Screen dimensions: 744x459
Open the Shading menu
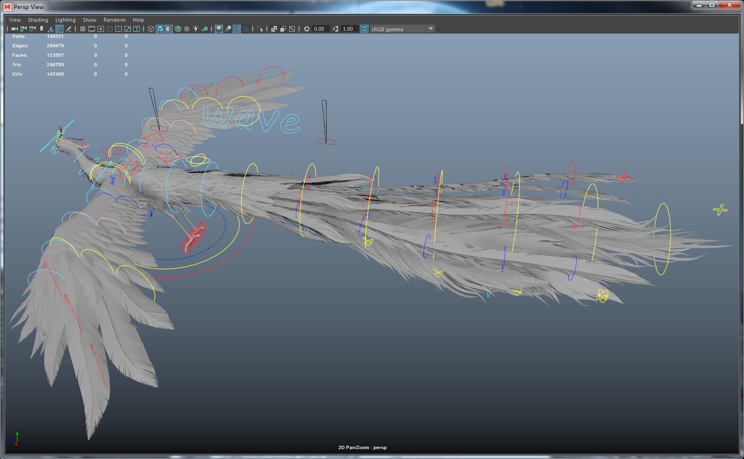point(38,20)
